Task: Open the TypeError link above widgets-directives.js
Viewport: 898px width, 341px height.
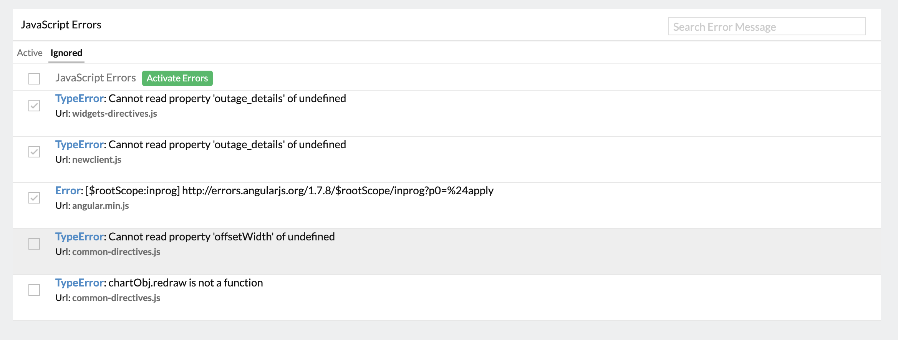Action: click(x=79, y=99)
